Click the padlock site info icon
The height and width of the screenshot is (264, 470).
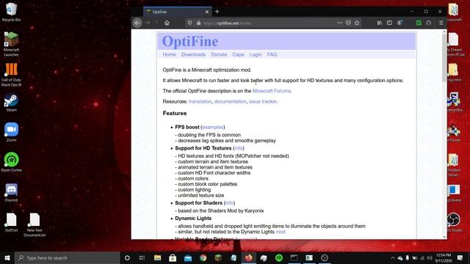pos(198,23)
